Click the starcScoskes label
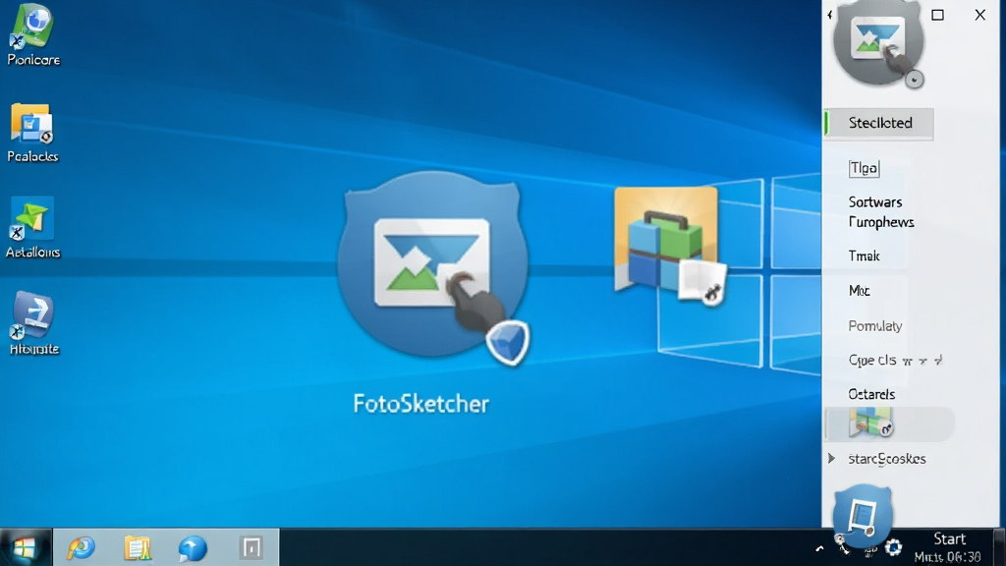1006x566 pixels. [x=887, y=459]
